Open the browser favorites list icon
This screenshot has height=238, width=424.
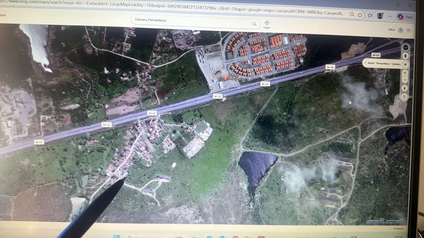tap(370, 15)
